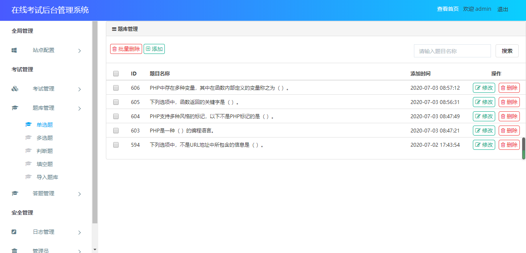
Task: Click trash icon for question 605
Action: tap(503, 102)
